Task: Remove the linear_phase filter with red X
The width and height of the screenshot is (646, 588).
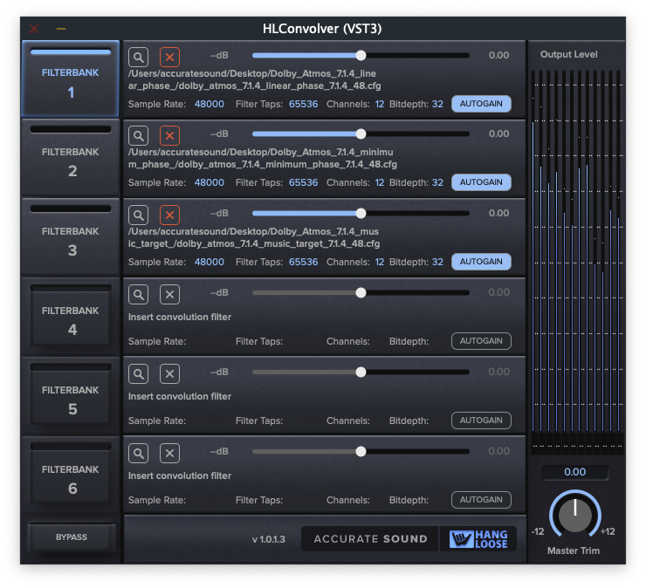Action: tap(169, 58)
